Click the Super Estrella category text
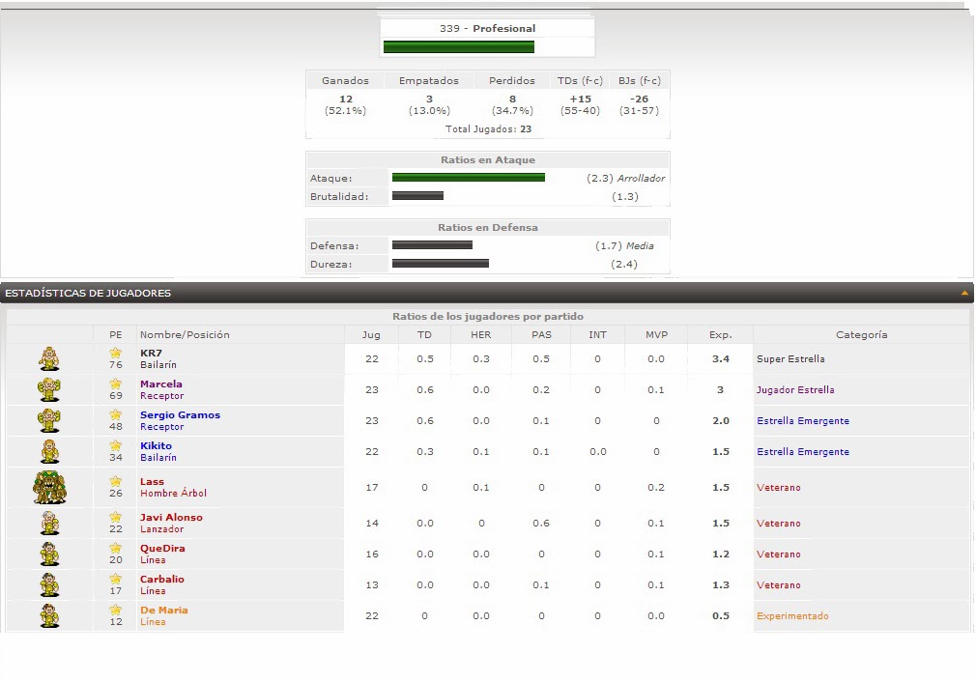976x682 pixels. point(790,359)
